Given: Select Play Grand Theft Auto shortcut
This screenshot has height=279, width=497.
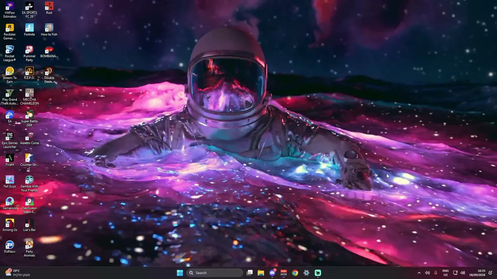Looking at the screenshot, I should tap(10, 97).
